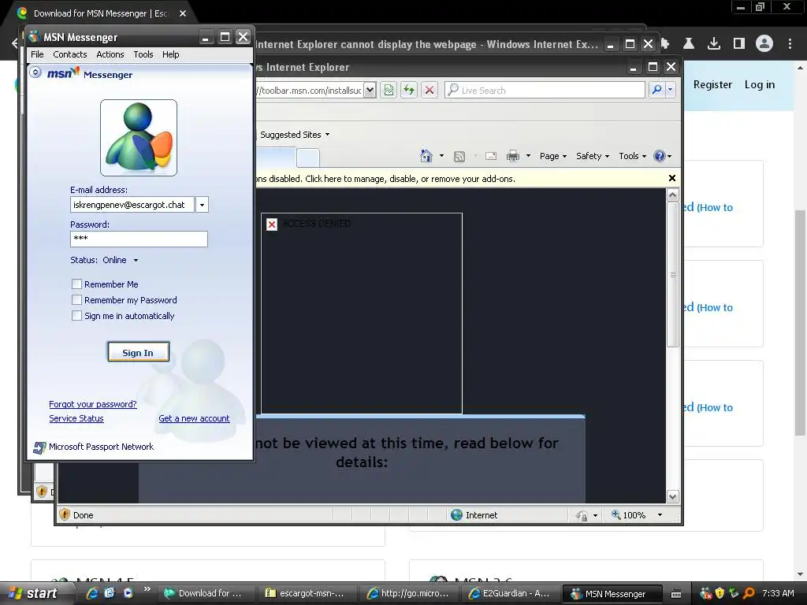Click the Sign In button
The image size is (807, 605).
pos(138,352)
